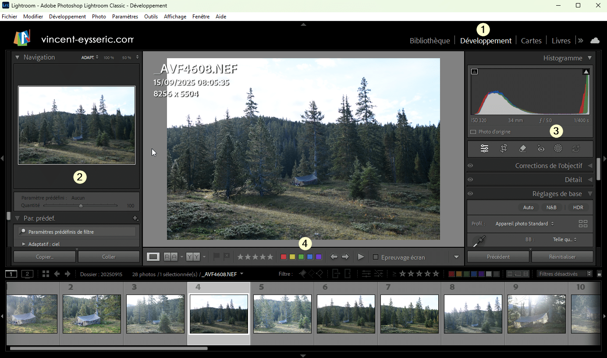Enable Epreuvage écran
The height and width of the screenshot is (358, 607).
coord(375,257)
